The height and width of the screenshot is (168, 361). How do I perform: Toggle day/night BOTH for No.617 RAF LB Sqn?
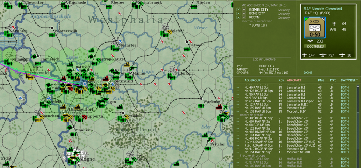(345, 101)
